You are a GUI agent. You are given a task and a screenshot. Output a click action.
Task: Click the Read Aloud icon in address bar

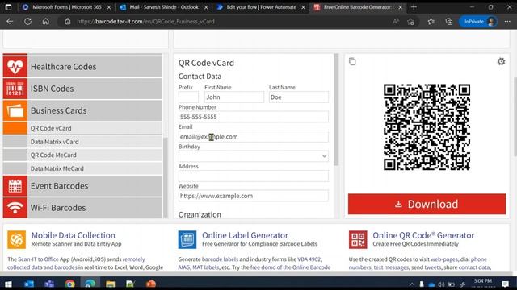pos(396,22)
